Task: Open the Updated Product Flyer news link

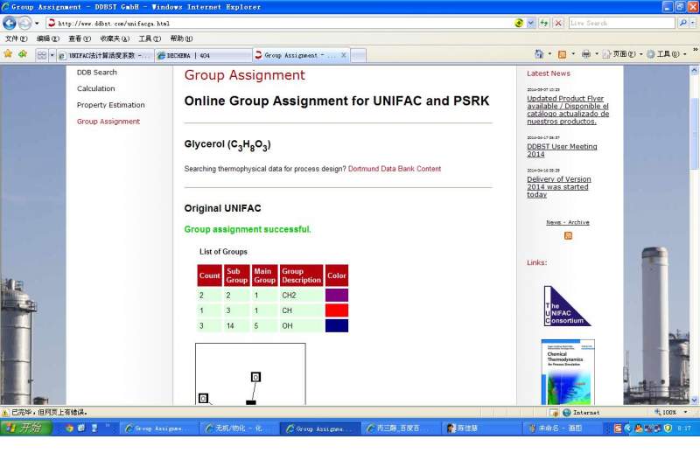Action: (568, 110)
